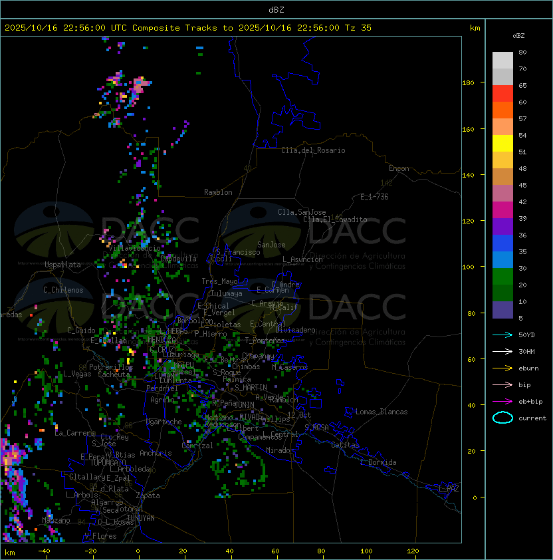This screenshot has width=553, height=560.
Task: Click the '2025/10/16 22:56:00 UTC Composite Tracks' header text
Action: tap(111, 28)
